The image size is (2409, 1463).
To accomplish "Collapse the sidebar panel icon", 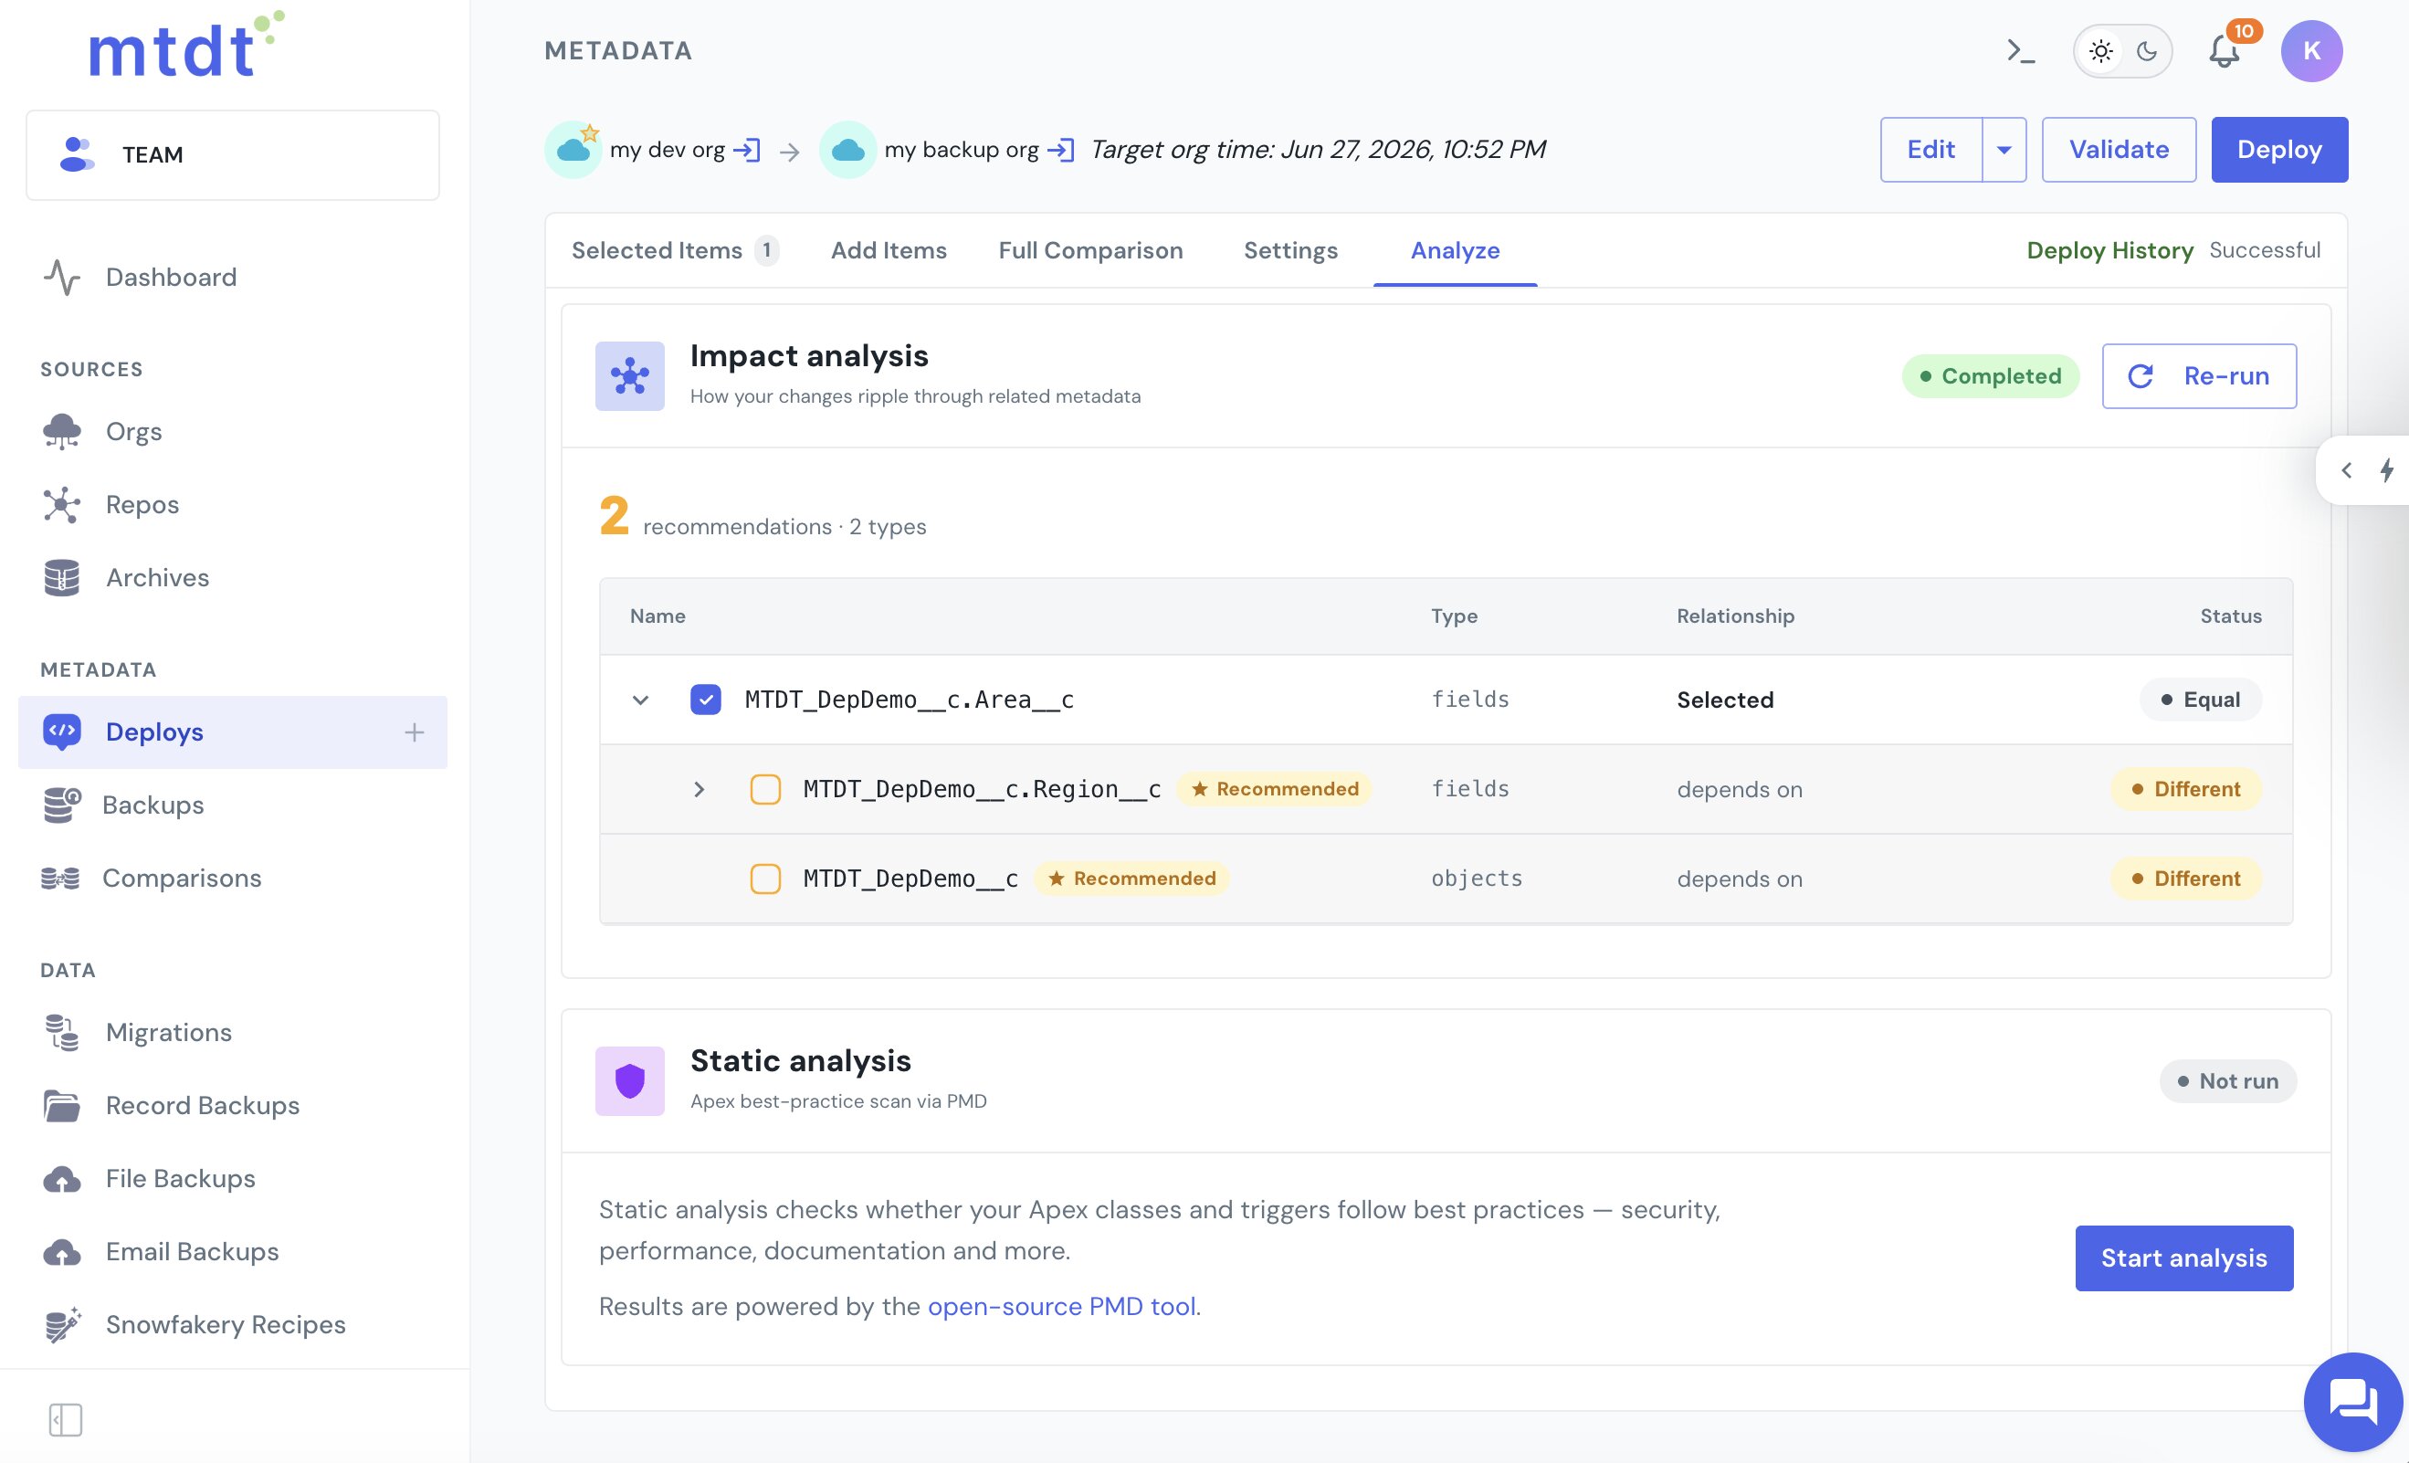I will pos(66,1419).
